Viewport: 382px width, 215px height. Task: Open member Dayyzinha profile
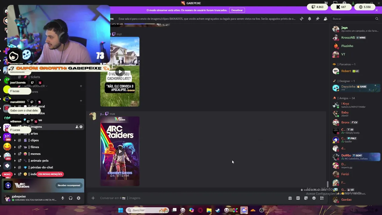[x=356, y=88]
